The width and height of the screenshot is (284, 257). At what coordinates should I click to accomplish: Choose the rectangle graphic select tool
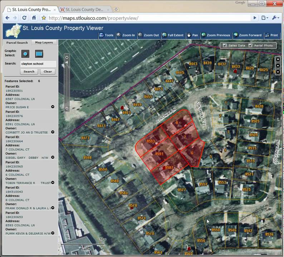[x=39, y=54]
